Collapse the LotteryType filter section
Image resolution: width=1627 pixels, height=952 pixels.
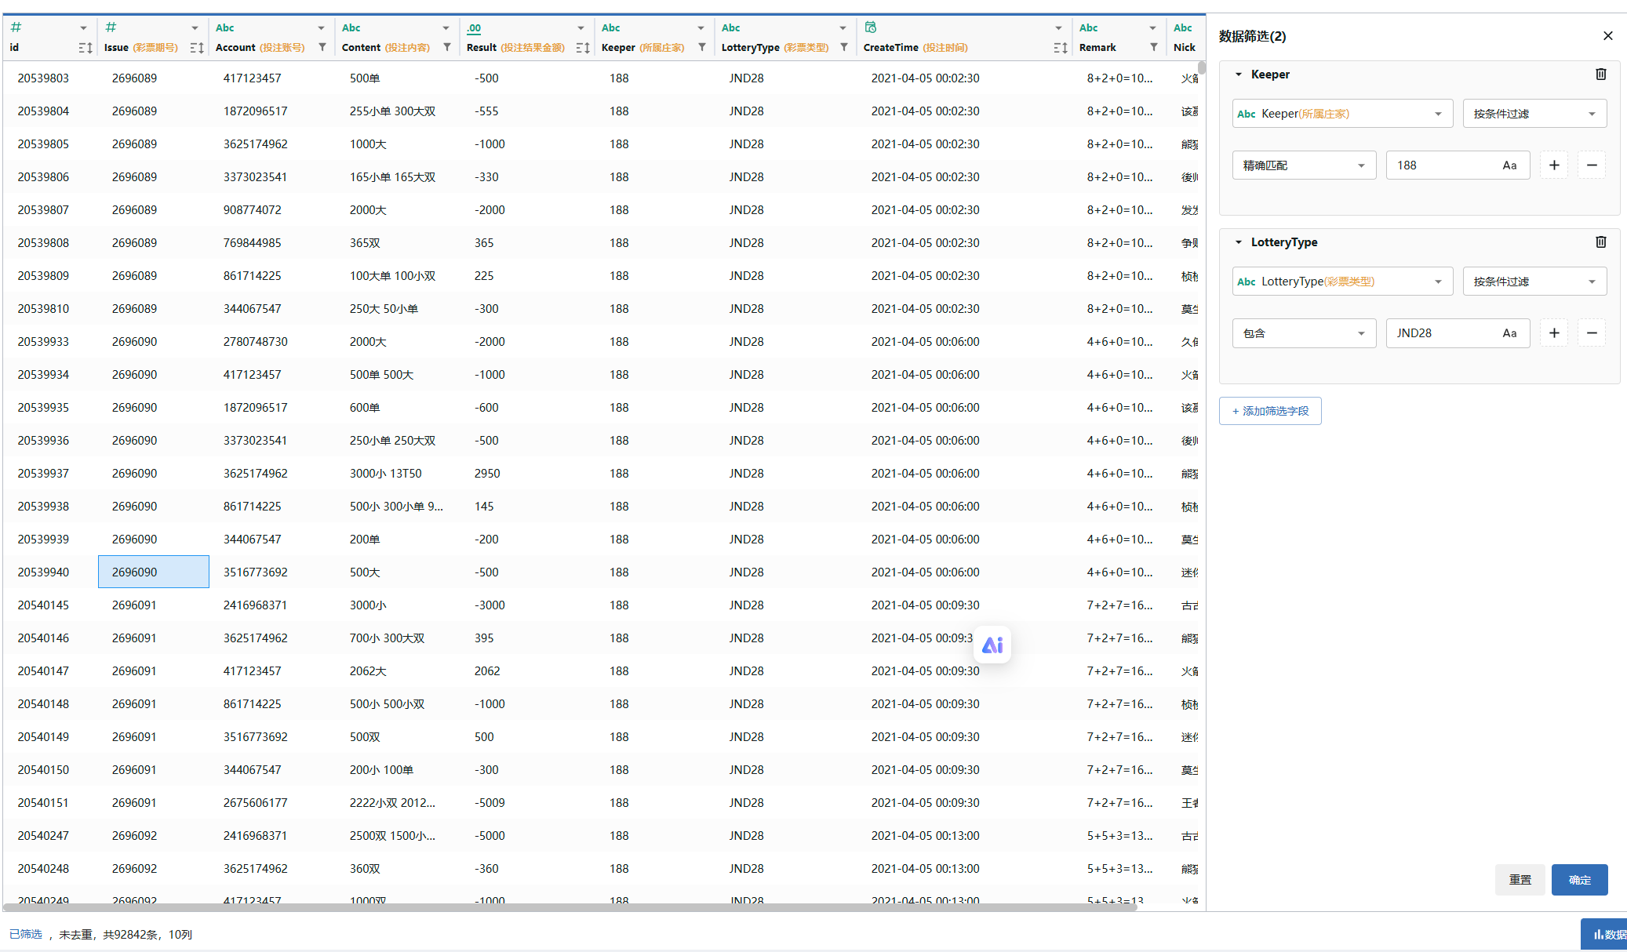point(1239,242)
